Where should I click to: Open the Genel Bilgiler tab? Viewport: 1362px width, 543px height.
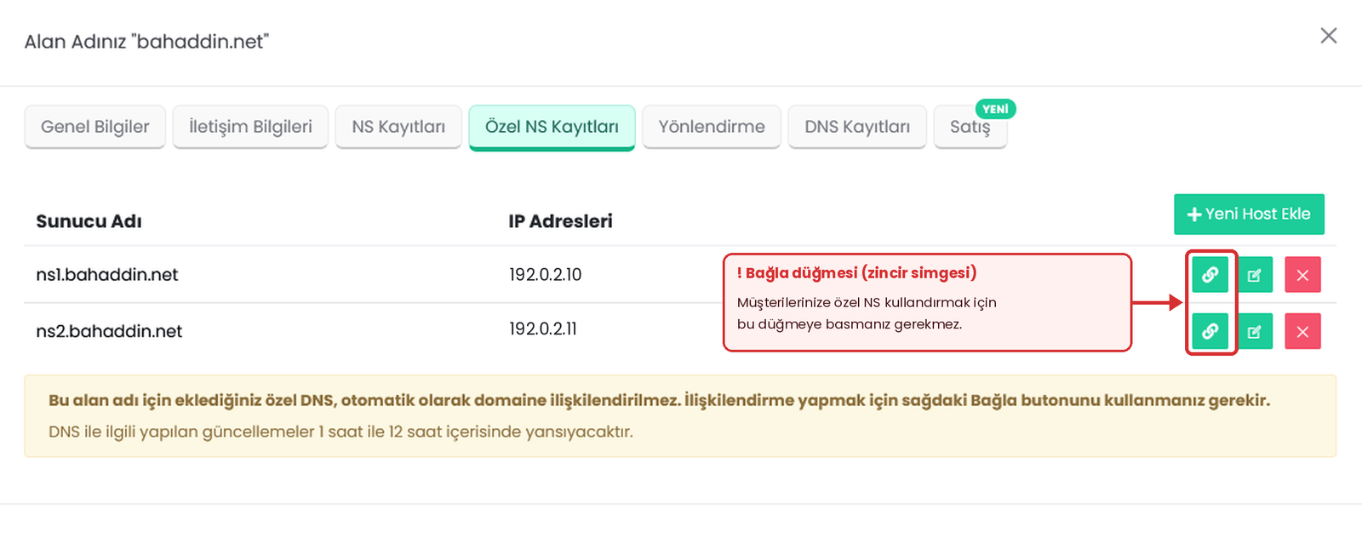(95, 127)
